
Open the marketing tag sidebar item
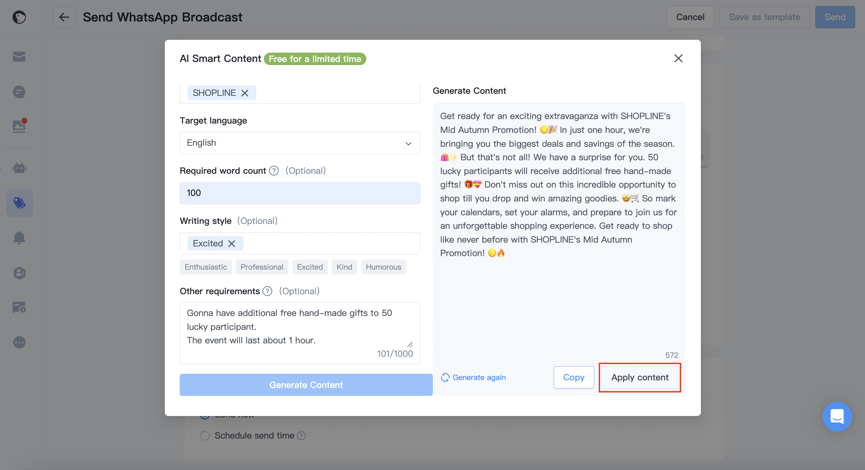(x=19, y=203)
